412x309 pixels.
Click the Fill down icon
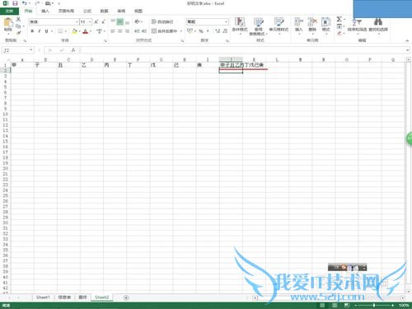click(339, 26)
